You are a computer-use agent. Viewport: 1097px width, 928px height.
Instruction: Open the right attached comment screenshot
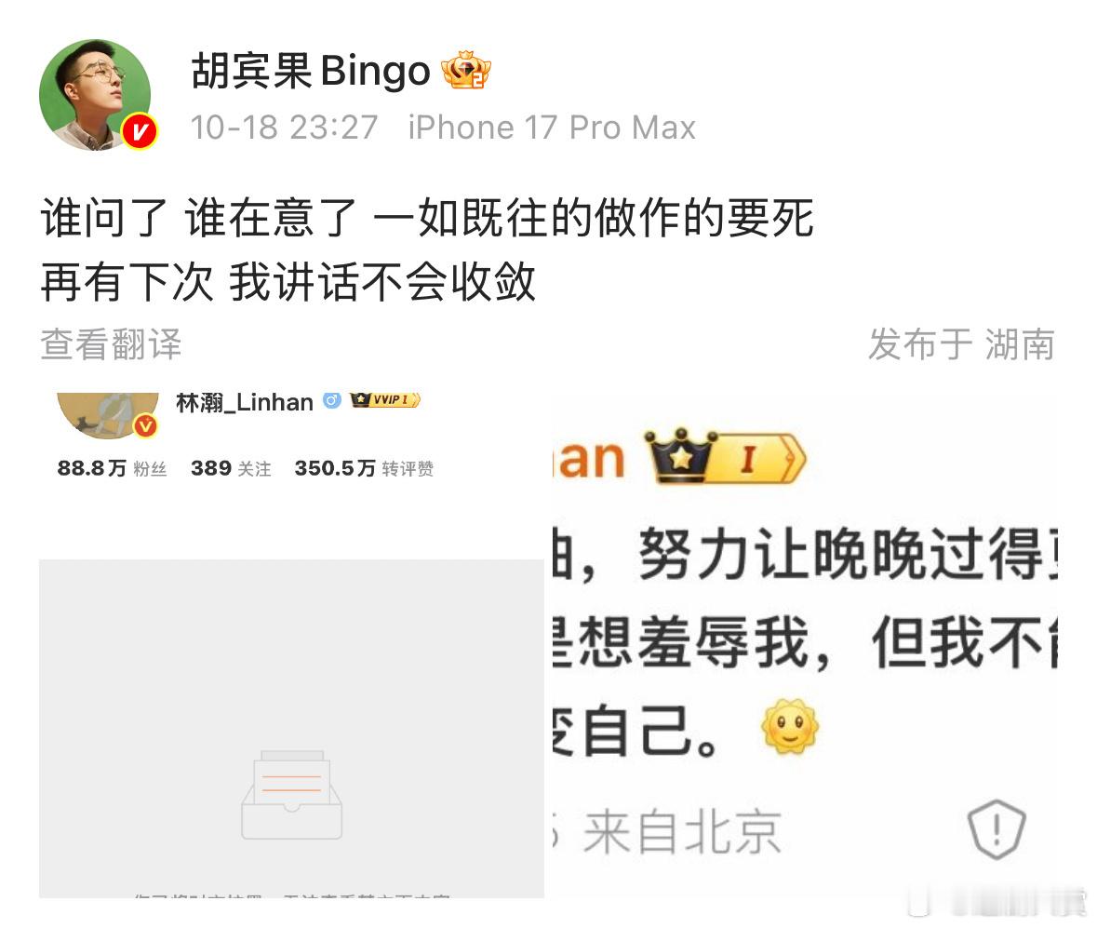tap(805, 645)
